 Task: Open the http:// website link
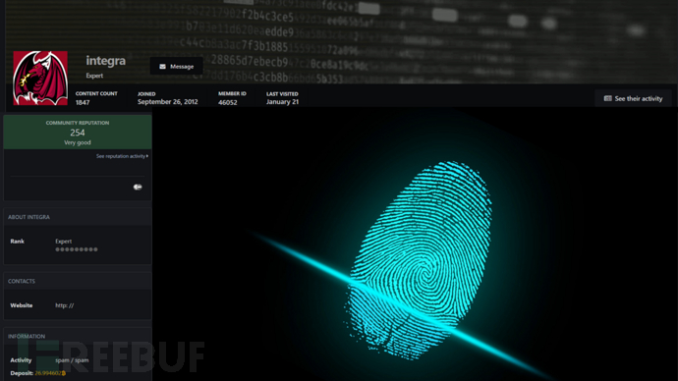[x=65, y=305]
